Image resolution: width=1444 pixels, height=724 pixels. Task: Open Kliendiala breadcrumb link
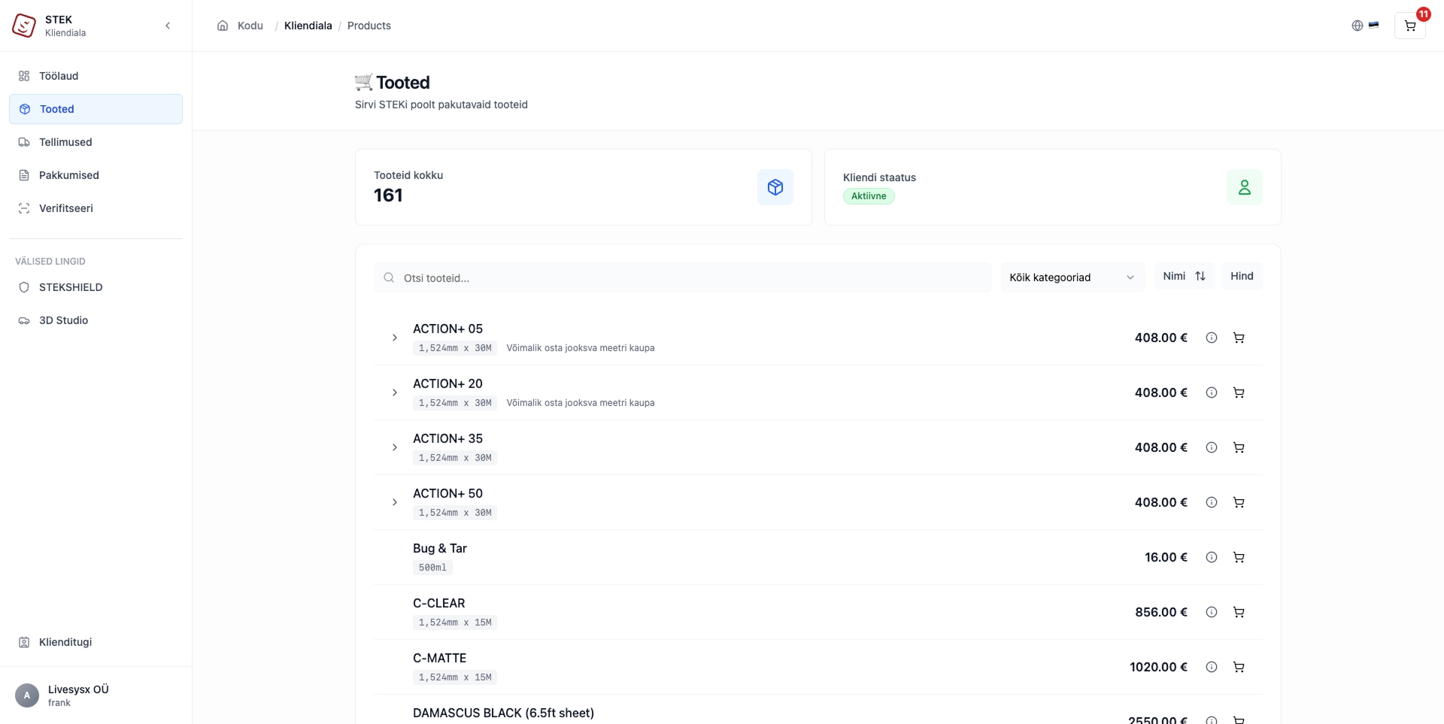click(x=308, y=26)
